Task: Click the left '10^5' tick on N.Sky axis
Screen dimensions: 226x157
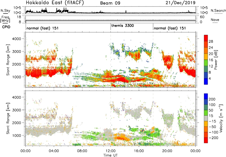Action: (17, 8)
